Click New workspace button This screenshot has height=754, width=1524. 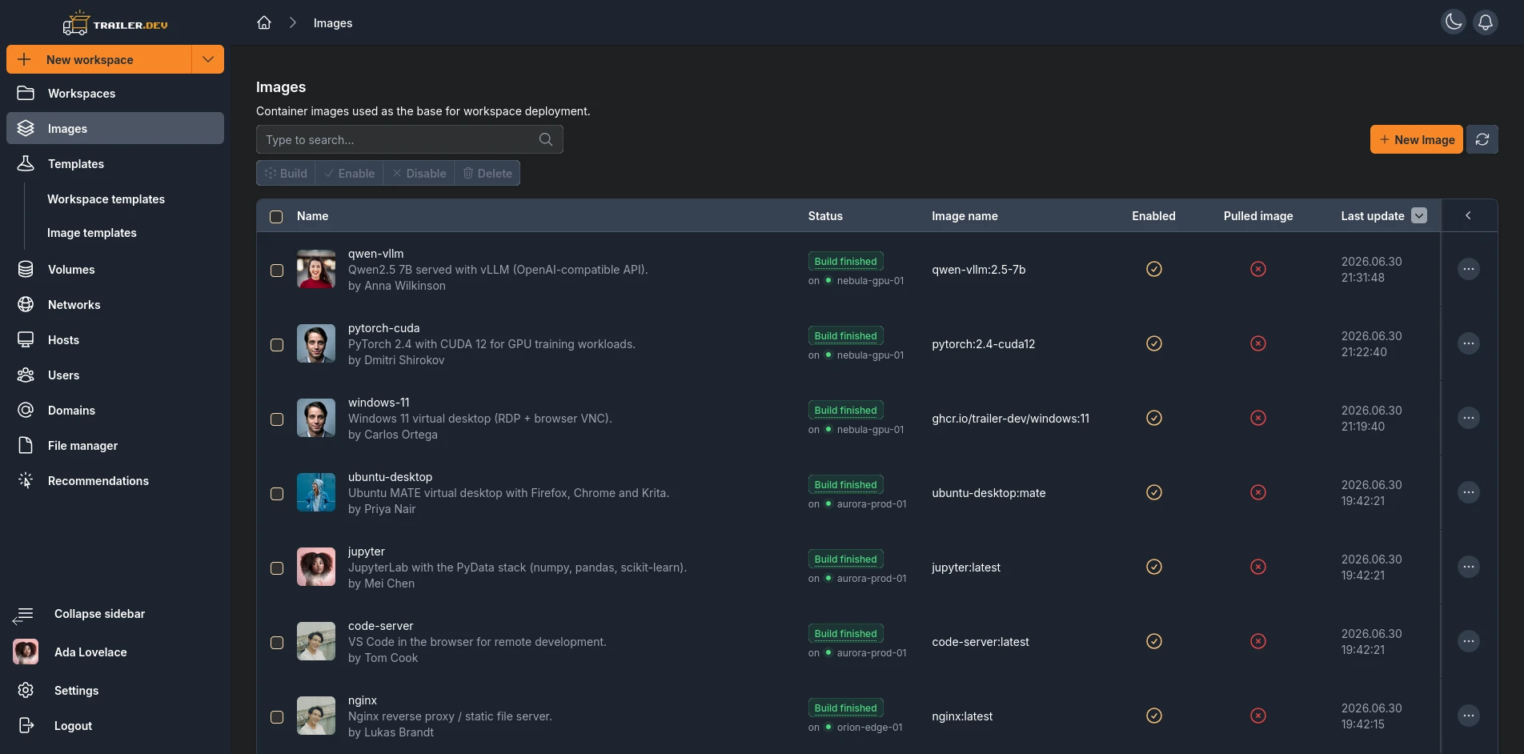99,59
